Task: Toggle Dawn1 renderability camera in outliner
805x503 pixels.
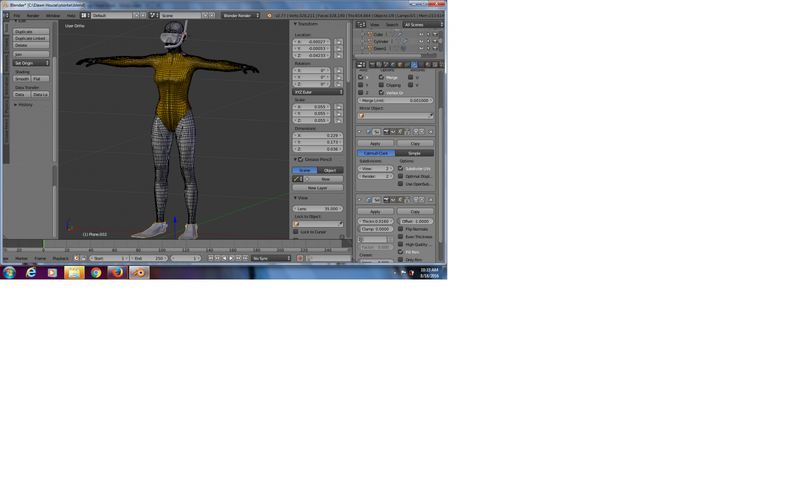Action: [435, 48]
